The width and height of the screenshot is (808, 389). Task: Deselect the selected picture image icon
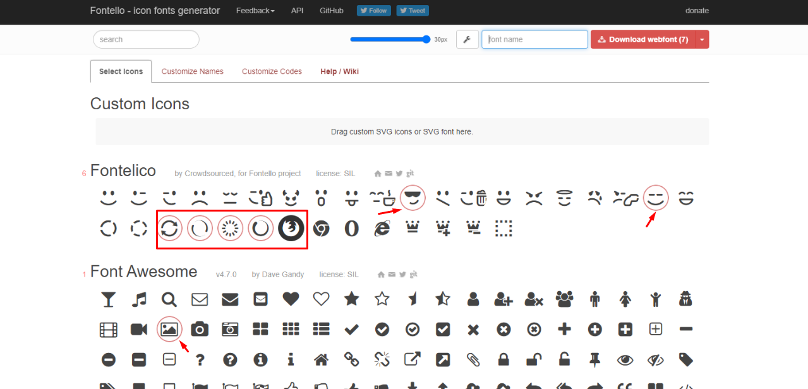point(169,329)
